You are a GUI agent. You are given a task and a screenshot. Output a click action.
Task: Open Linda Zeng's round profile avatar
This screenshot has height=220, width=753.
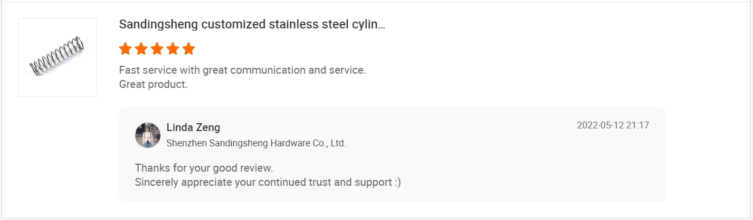tap(148, 135)
